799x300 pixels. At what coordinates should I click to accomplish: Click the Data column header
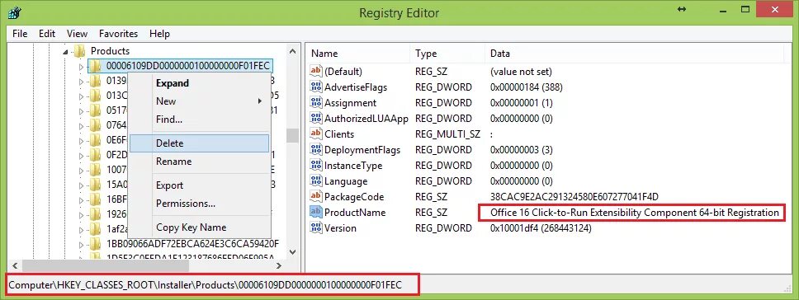click(x=635, y=54)
